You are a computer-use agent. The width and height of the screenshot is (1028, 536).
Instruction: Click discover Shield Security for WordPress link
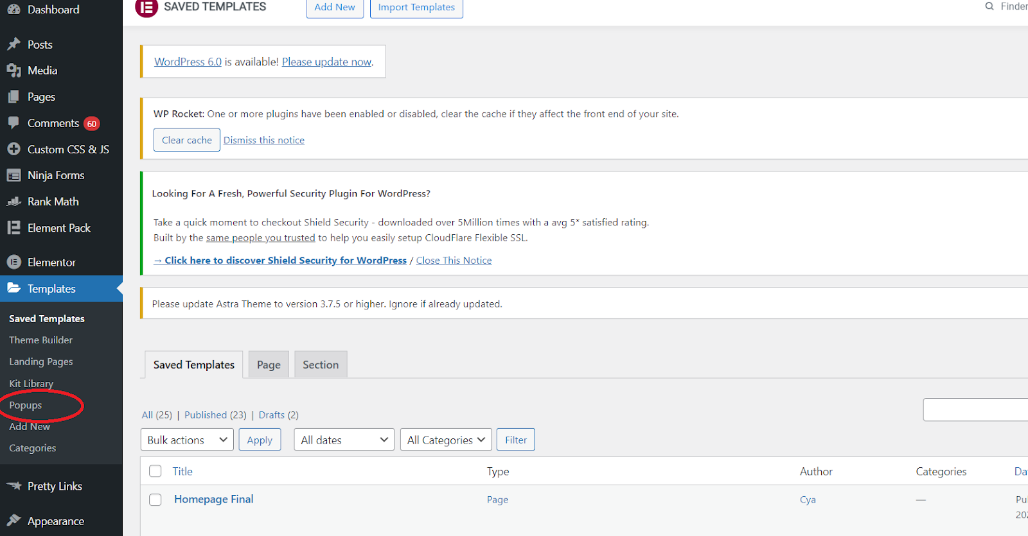click(280, 260)
